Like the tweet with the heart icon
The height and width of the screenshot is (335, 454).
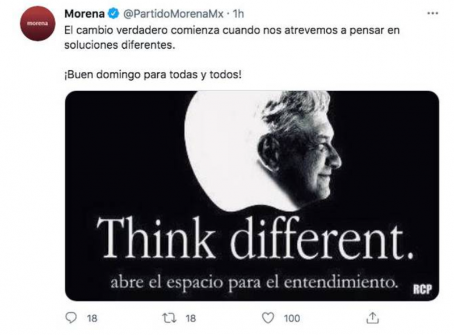tap(268, 318)
